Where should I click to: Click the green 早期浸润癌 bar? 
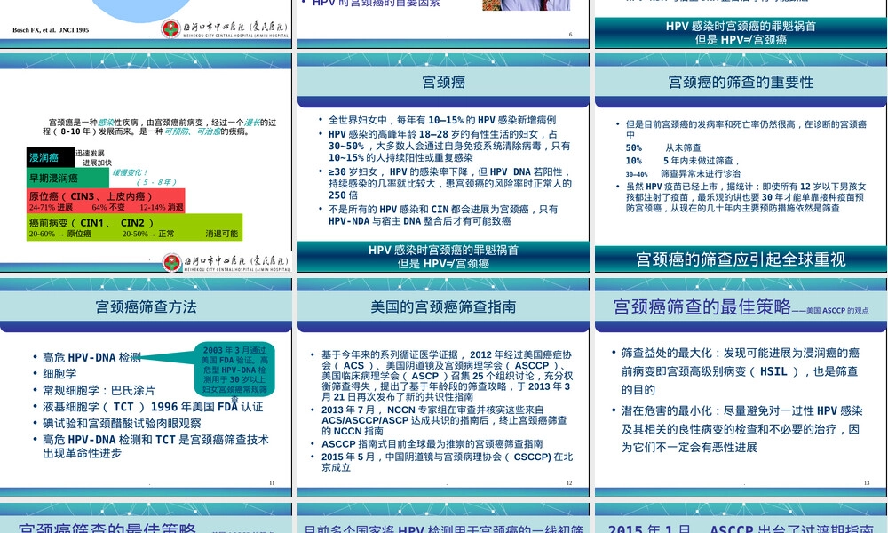tap(68, 178)
